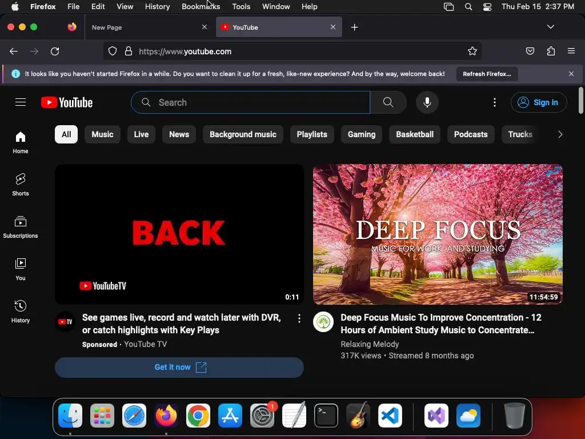Dismiss the Firefox refresh notification bar
Viewport: 585px width, 439px height.
571,74
